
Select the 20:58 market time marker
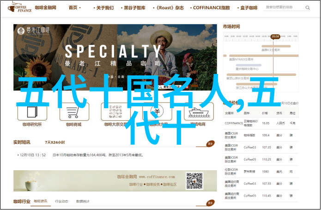(x=275, y=37)
